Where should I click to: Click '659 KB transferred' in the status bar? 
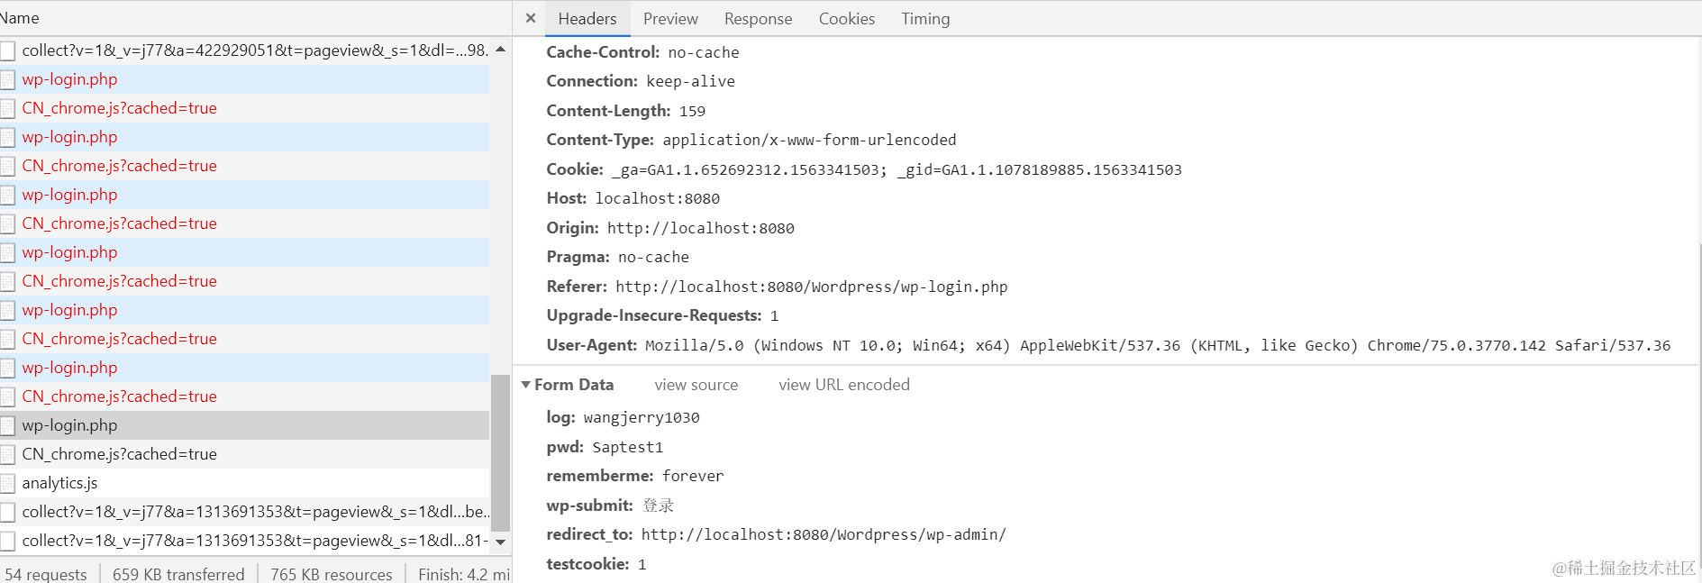point(178,574)
